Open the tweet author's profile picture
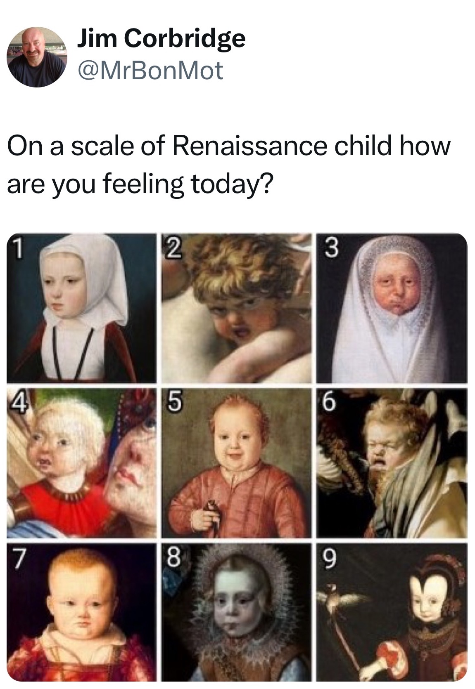475x689 pixels. pos(37,57)
